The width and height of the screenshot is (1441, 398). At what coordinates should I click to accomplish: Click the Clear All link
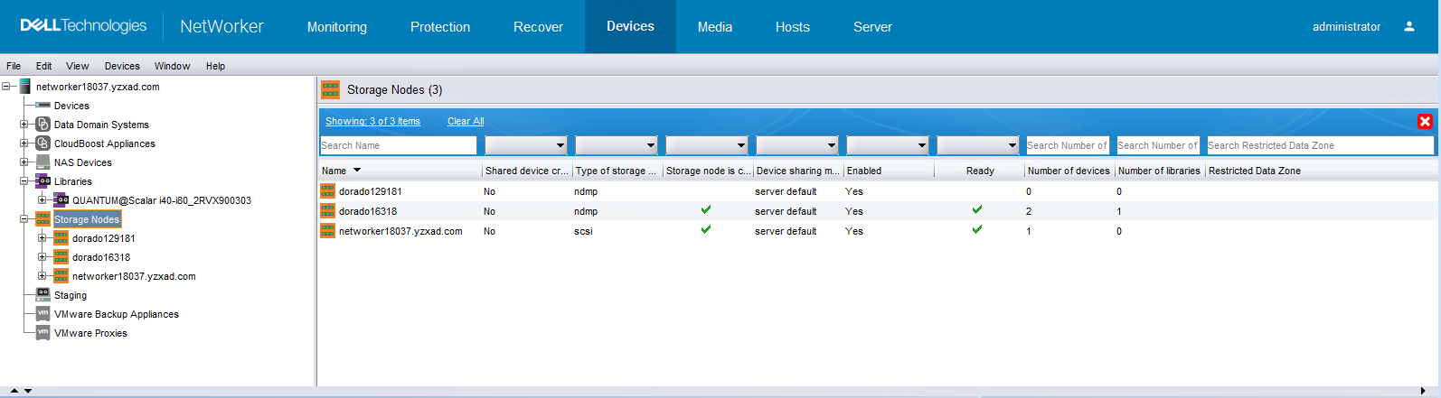click(x=466, y=121)
